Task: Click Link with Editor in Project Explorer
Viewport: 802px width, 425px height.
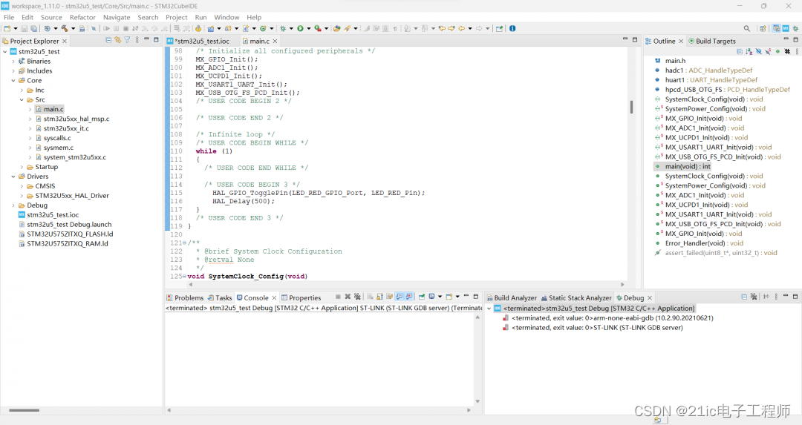Action: (x=117, y=40)
